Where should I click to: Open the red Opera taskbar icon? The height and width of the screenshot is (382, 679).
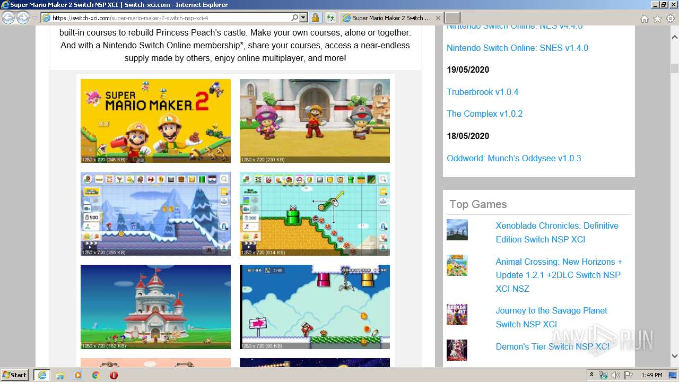click(x=114, y=375)
